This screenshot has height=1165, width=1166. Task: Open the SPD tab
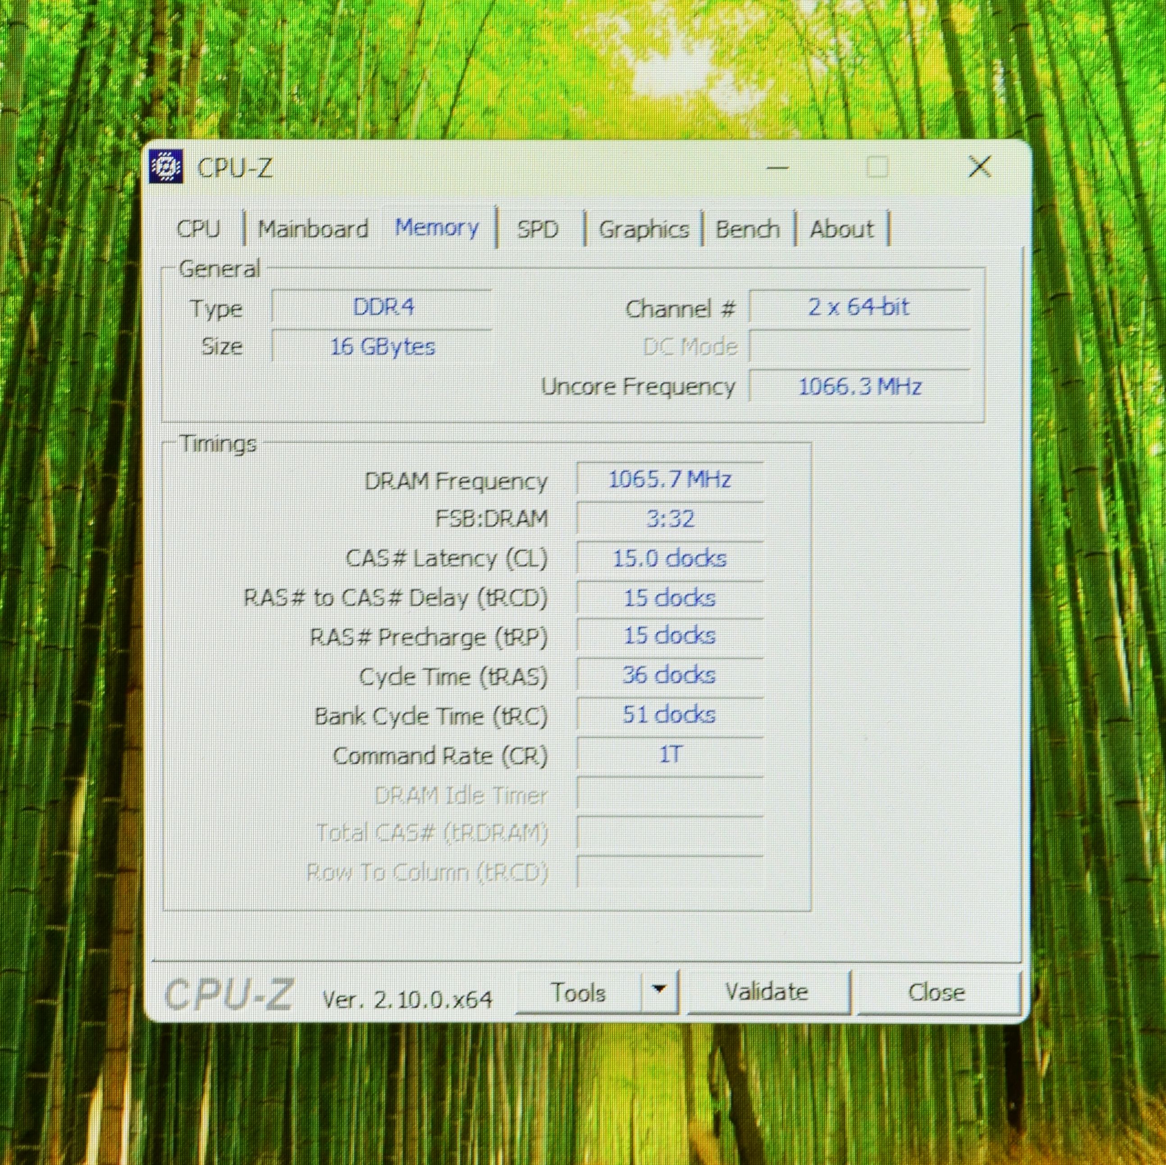pyautogui.click(x=537, y=230)
